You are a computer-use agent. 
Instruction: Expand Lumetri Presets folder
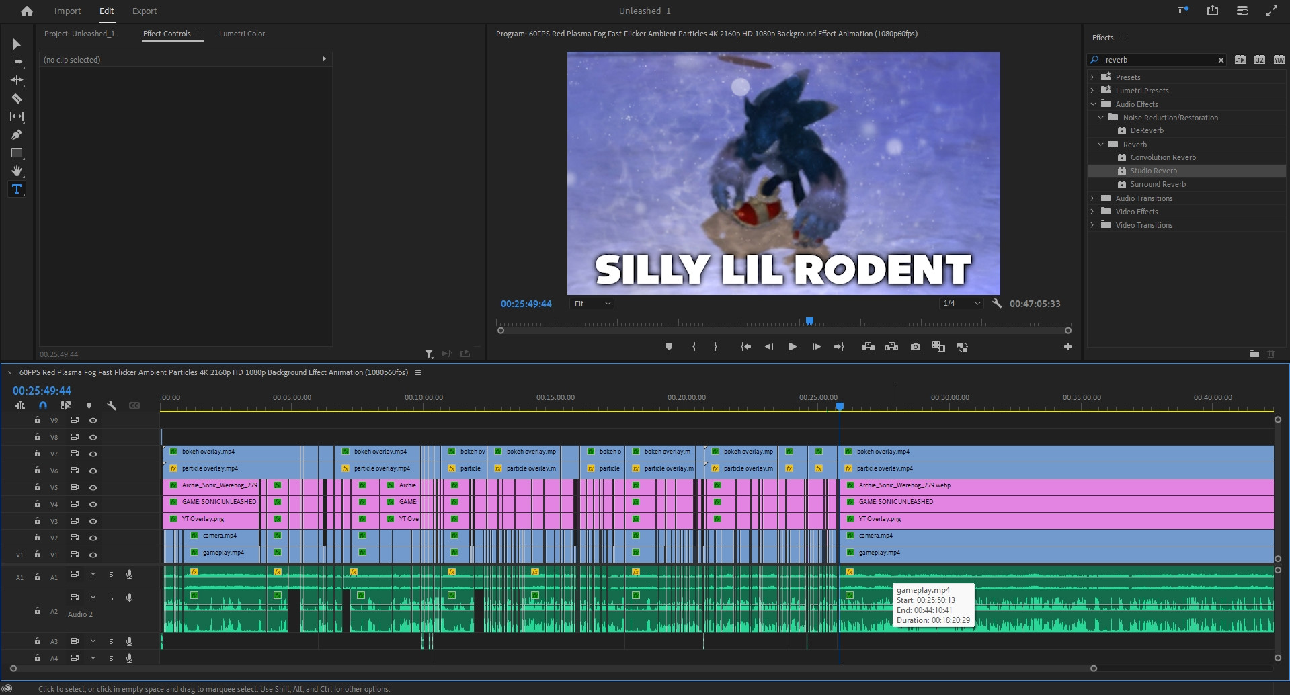1092,91
